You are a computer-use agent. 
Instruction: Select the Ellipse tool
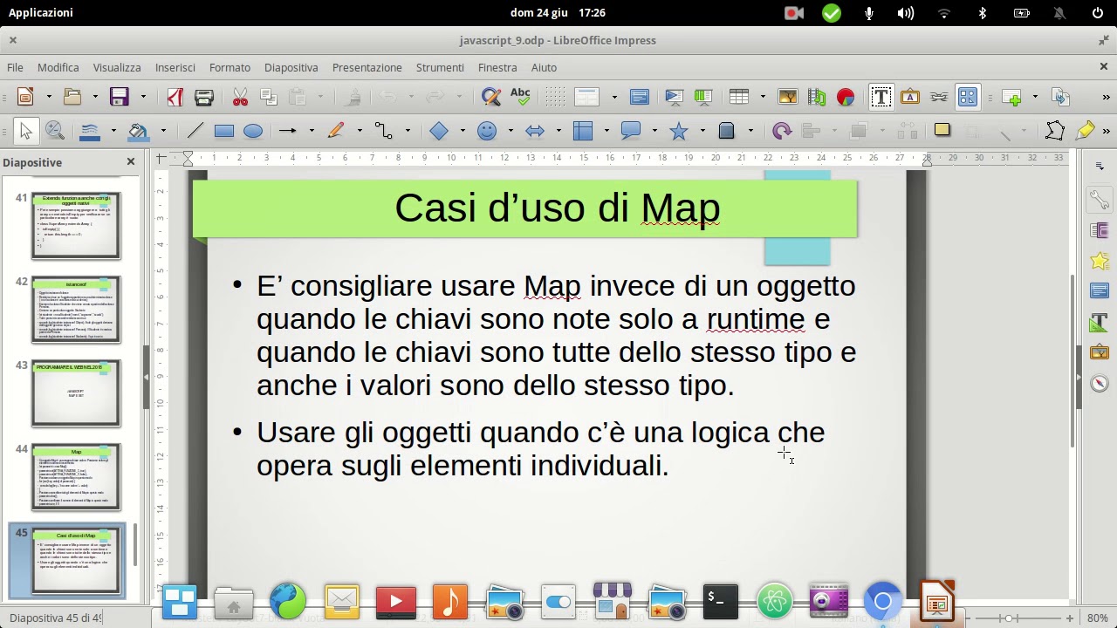point(253,131)
